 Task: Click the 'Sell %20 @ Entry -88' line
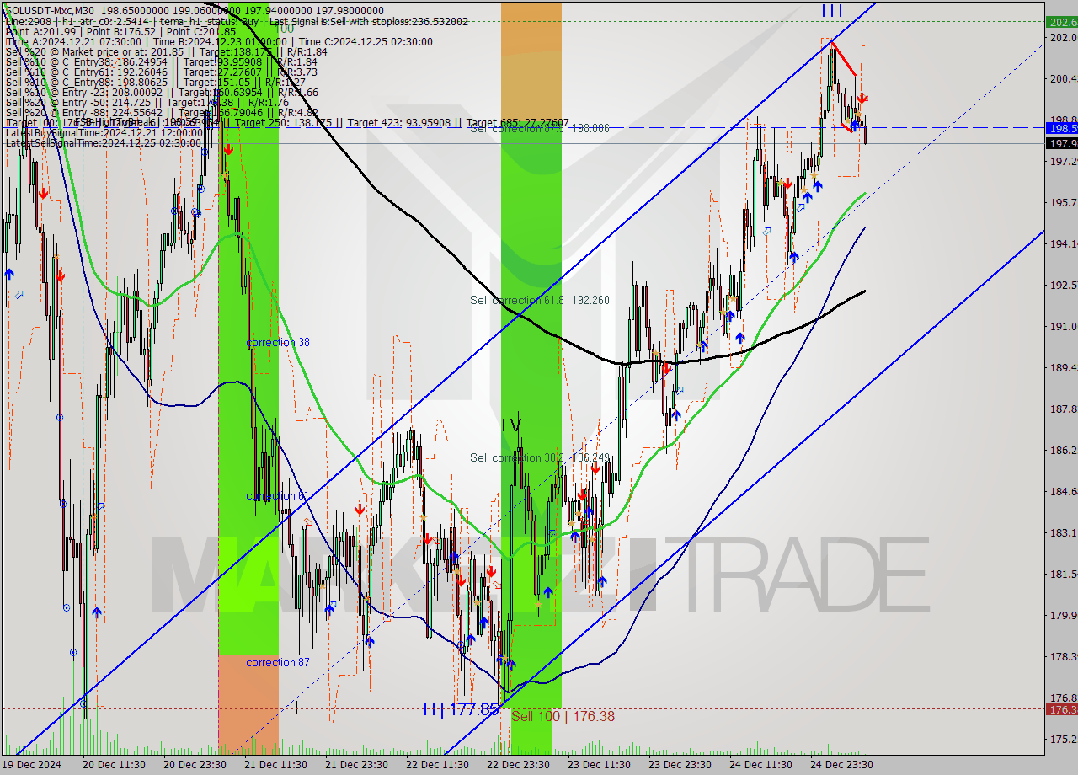162,112
